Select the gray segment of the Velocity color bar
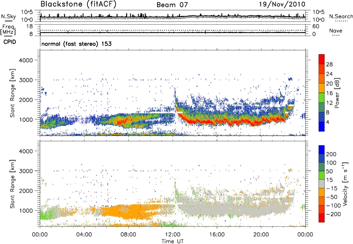This screenshot has height=244, width=353. click(x=322, y=184)
